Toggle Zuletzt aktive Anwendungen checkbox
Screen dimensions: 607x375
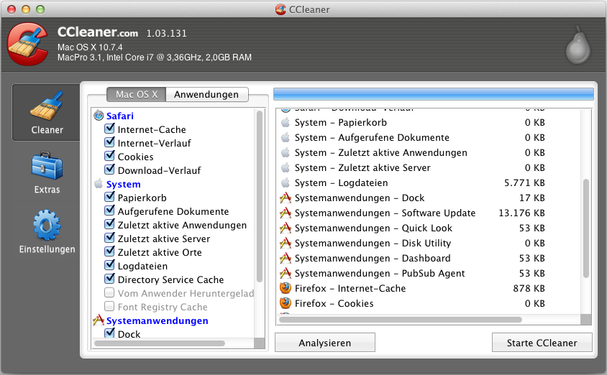(109, 224)
